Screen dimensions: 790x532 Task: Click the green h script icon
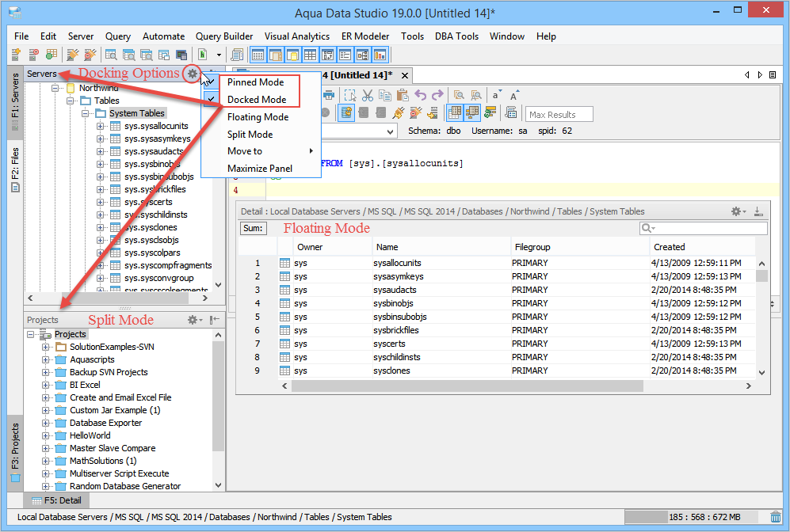pyautogui.click(x=203, y=55)
